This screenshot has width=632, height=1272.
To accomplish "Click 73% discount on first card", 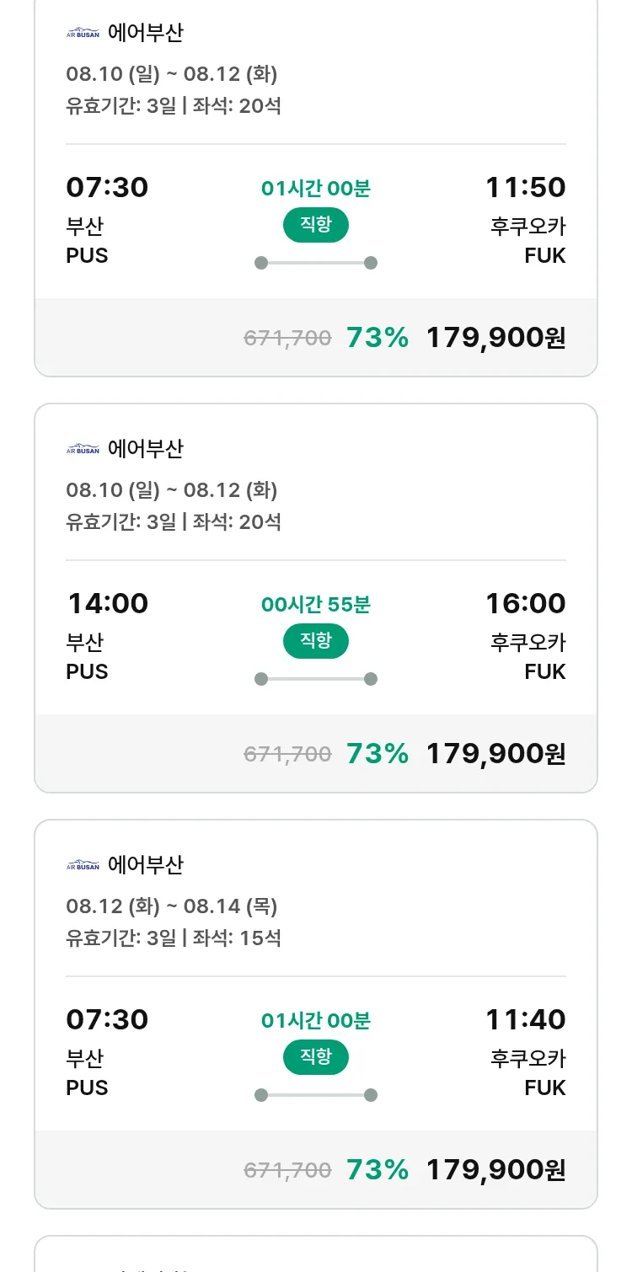I will click(x=377, y=338).
